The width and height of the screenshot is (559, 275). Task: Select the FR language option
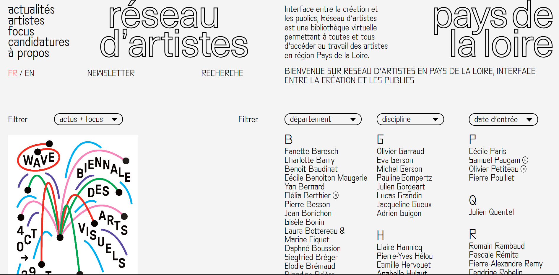point(12,73)
